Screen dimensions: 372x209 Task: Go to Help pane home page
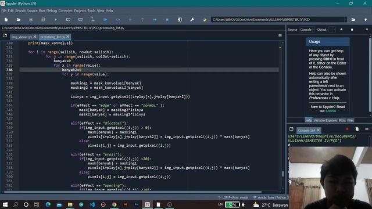341,30
